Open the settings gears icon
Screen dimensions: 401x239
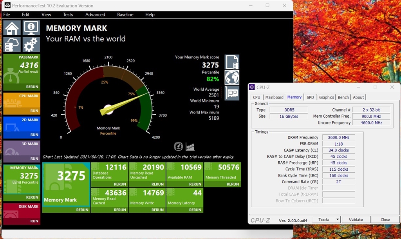click(x=31, y=45)
